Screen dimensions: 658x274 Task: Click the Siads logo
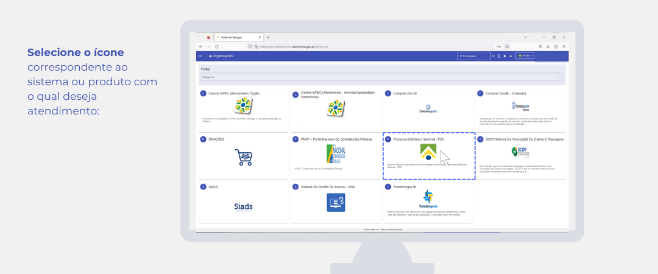243,206
